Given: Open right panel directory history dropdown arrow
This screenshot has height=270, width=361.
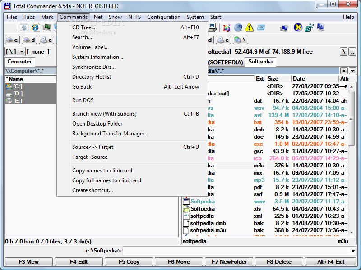Looking at the screenshot, I should coord(352,71).
